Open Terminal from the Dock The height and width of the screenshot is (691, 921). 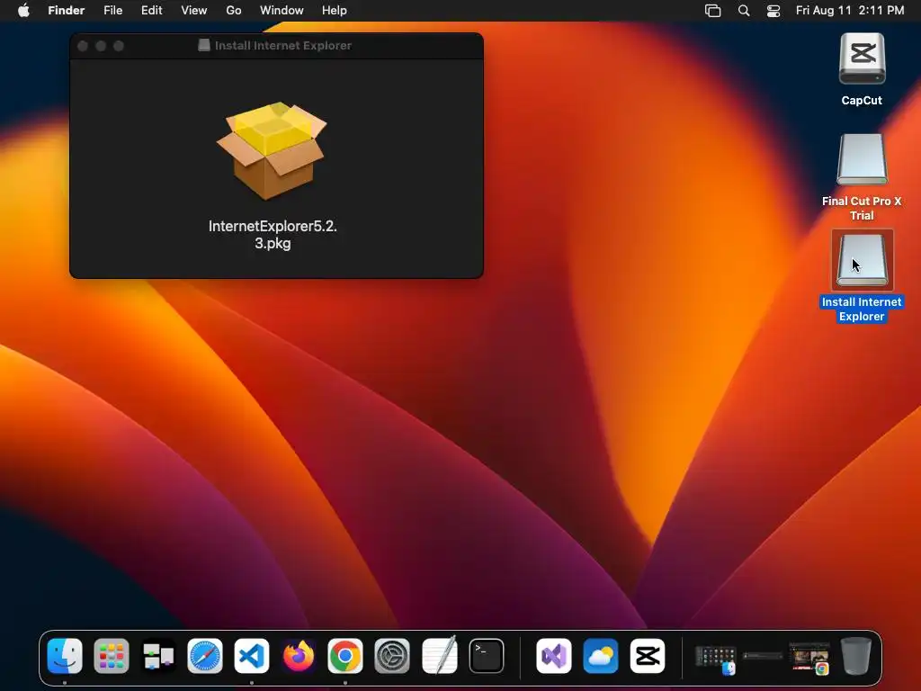tap(487, 656)
